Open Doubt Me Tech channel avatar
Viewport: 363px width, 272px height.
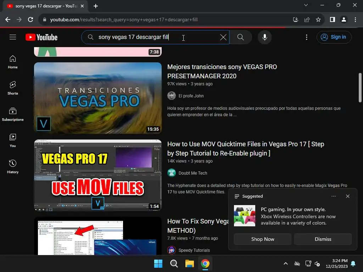point(172,173)
